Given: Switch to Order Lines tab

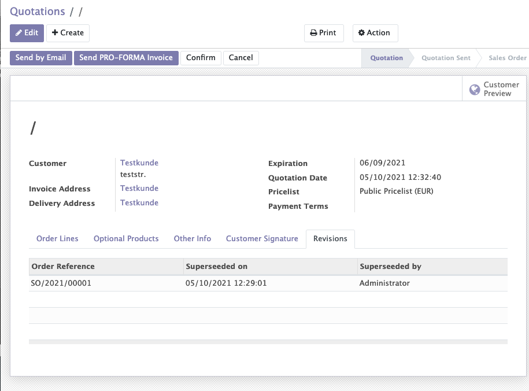Looking at the screenshot, I should pos(57,239).
